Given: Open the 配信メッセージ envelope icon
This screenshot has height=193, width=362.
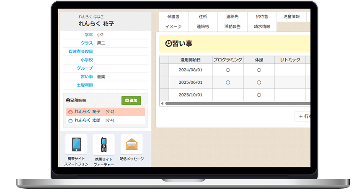Looking at the screenshot, I should (x=132, y=144).
